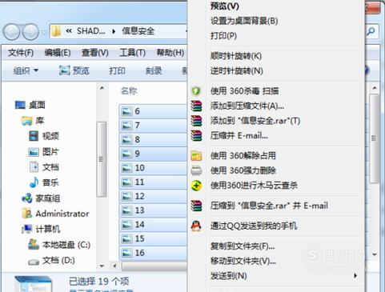Click the 预览 toolbar picture icon

[64, 70]
